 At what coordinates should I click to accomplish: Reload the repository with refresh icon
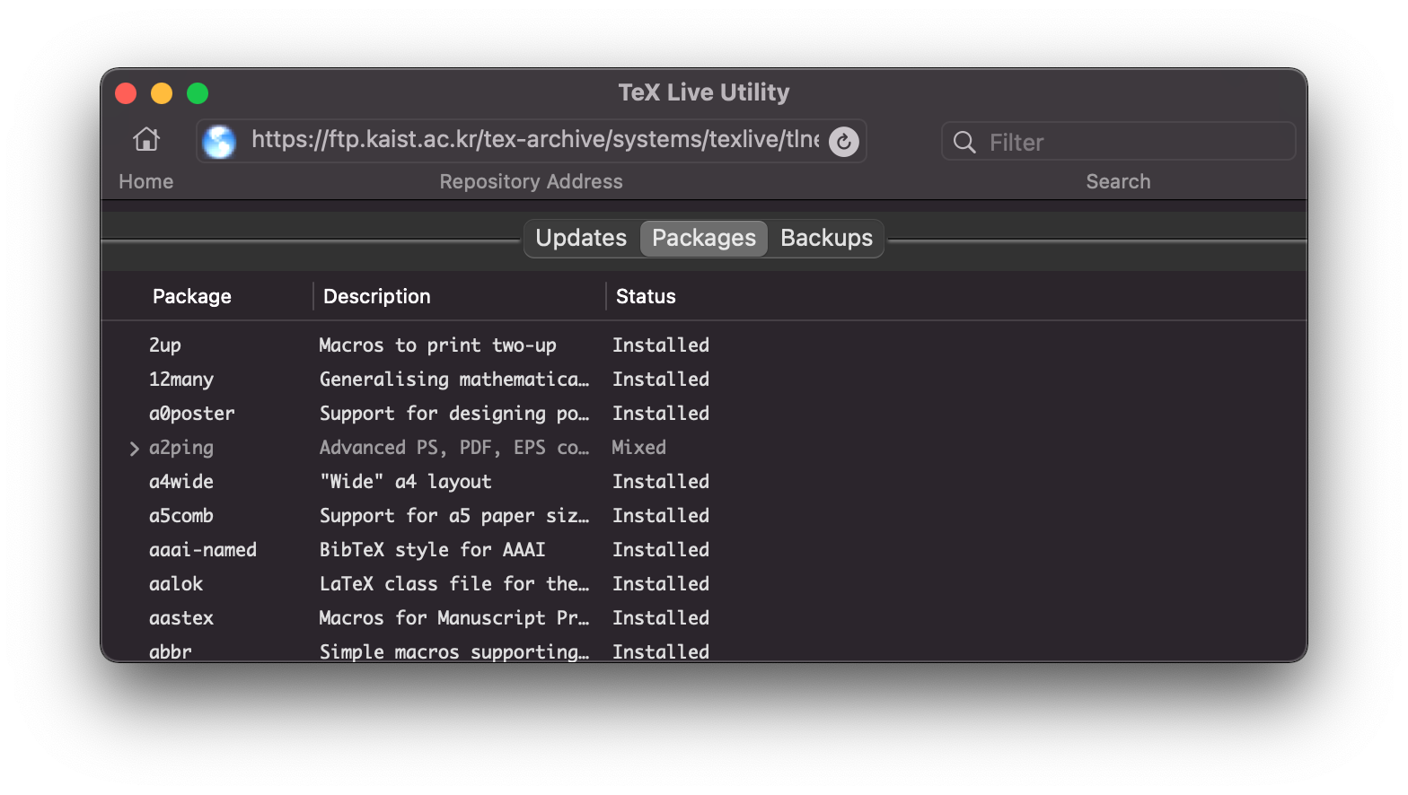click(843, 141)
